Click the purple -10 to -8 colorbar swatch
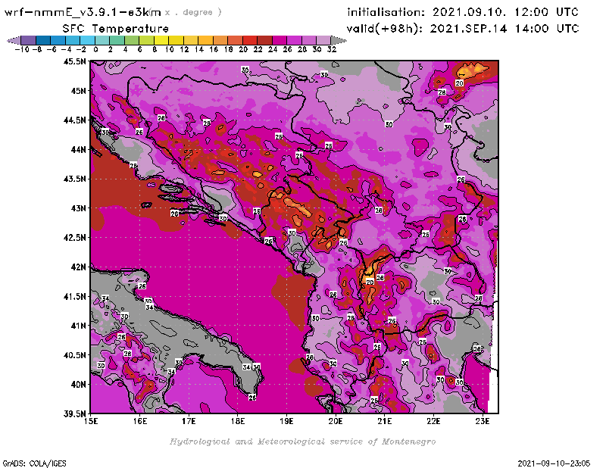This screenshot has width=606, height=468. pyautogui.click(x=29, y=40)
